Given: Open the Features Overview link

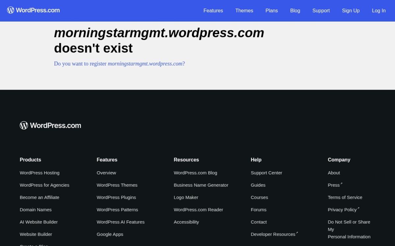Looking at the screenshot, I should click(x=106, y=173).
